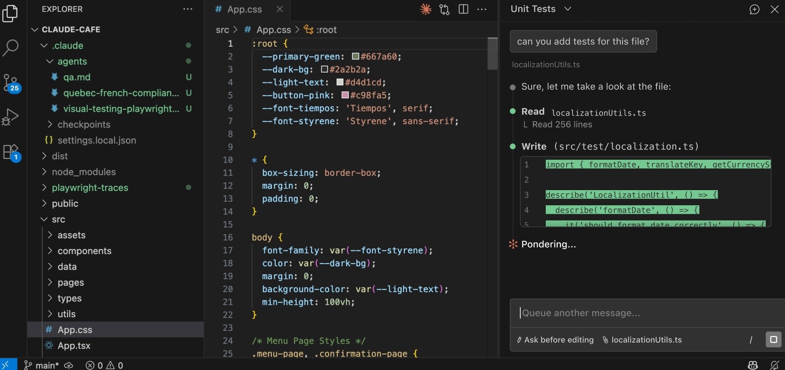Click src breadcrumb segment
This screenshot has height=370, width=785.
click(222, 30)
